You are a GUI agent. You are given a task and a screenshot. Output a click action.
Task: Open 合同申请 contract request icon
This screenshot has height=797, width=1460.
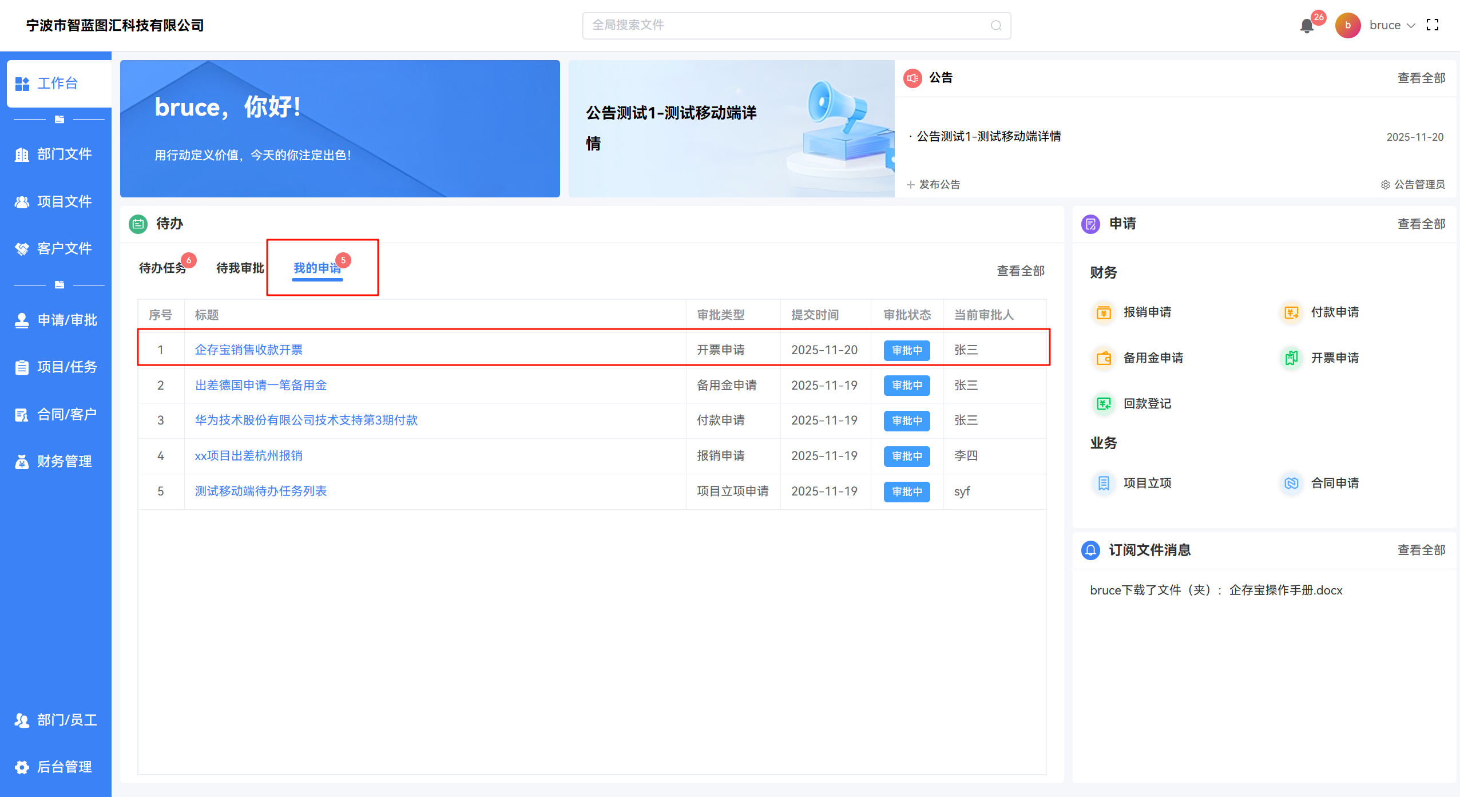pyautogui.click(x=1291, y=483)
